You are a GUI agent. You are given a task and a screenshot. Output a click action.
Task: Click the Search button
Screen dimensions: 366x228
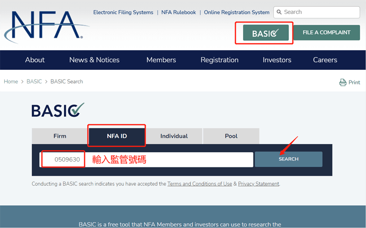pyautogui.click(x=288, y=159)
